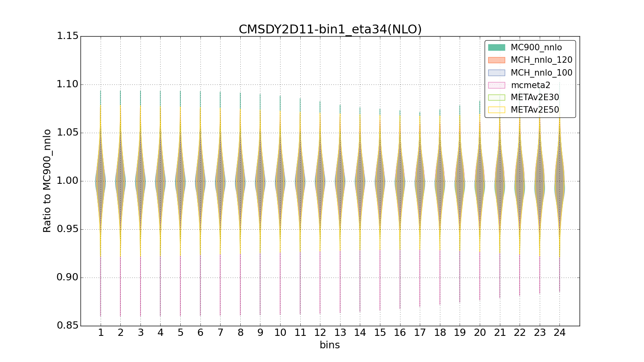
Task: Click the y-axis label 'Ratio to MC900_nnlo'
Action: 47,181
